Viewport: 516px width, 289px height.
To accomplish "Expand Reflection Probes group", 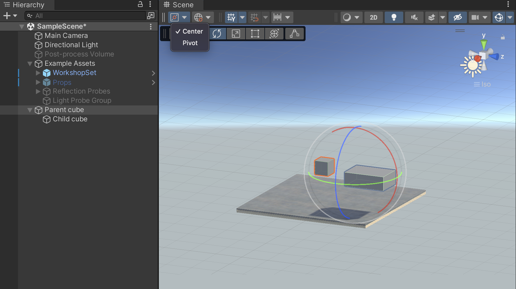I will tap(38, 91).
